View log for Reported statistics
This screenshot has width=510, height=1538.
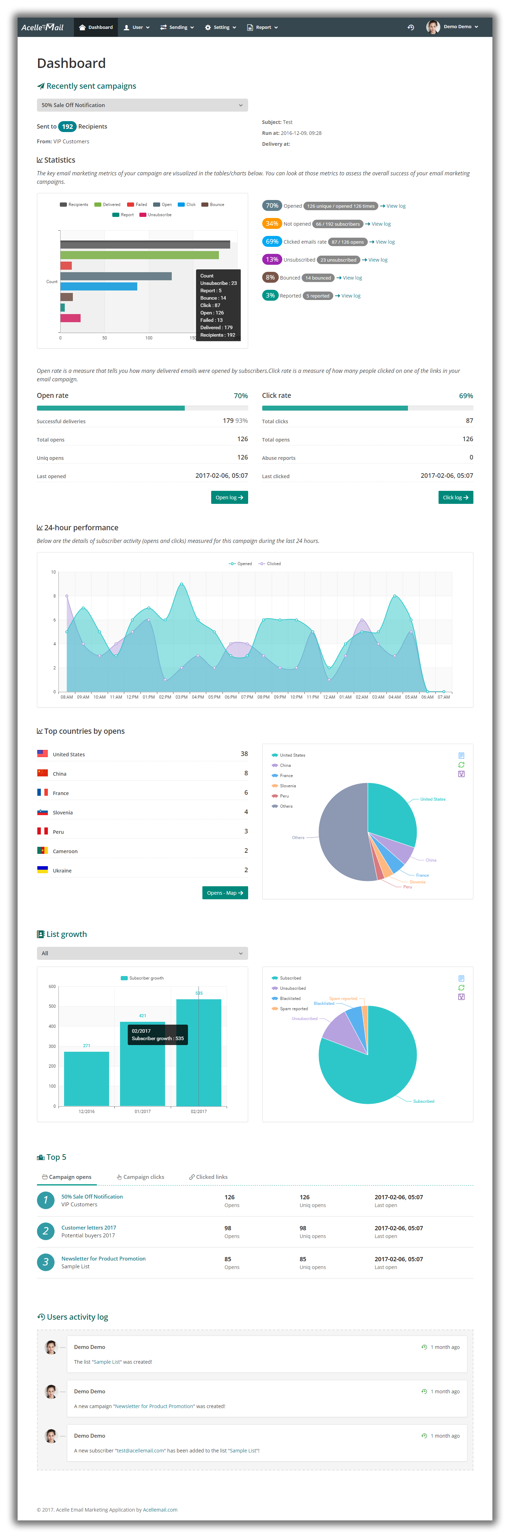348,295
